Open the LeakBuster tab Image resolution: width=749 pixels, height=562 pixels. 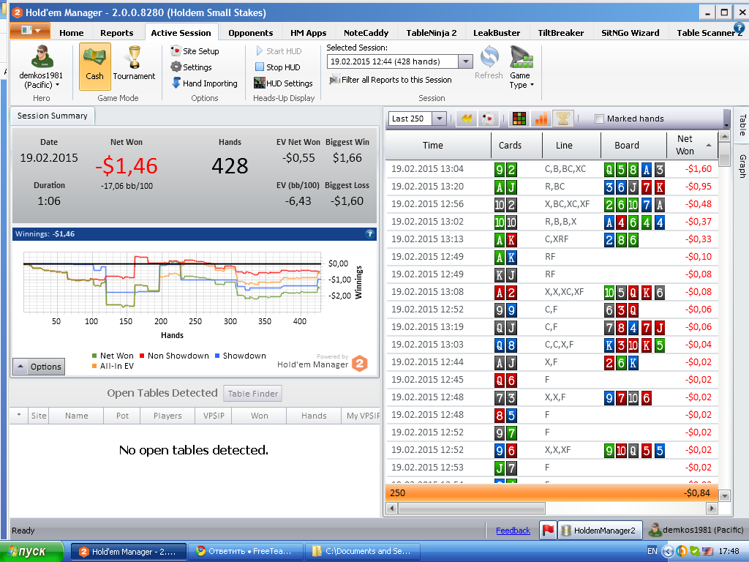(x=497, y=32)
